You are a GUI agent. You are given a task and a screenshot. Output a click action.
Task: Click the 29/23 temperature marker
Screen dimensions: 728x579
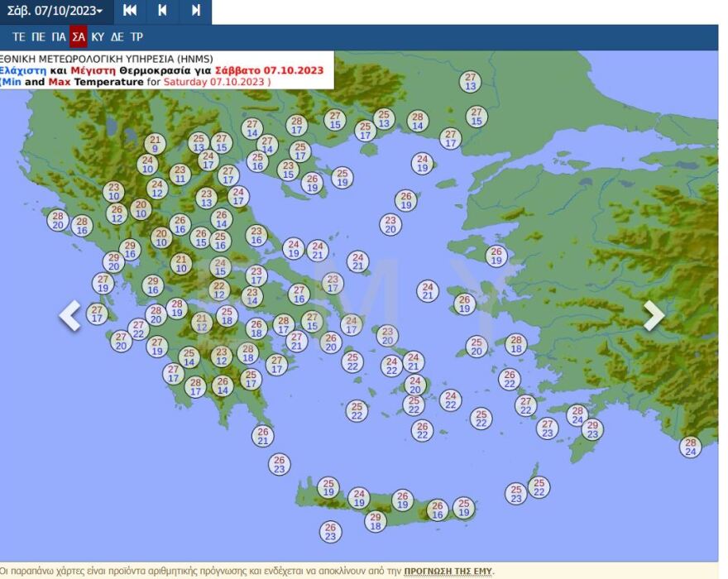(x=591, y=429)
